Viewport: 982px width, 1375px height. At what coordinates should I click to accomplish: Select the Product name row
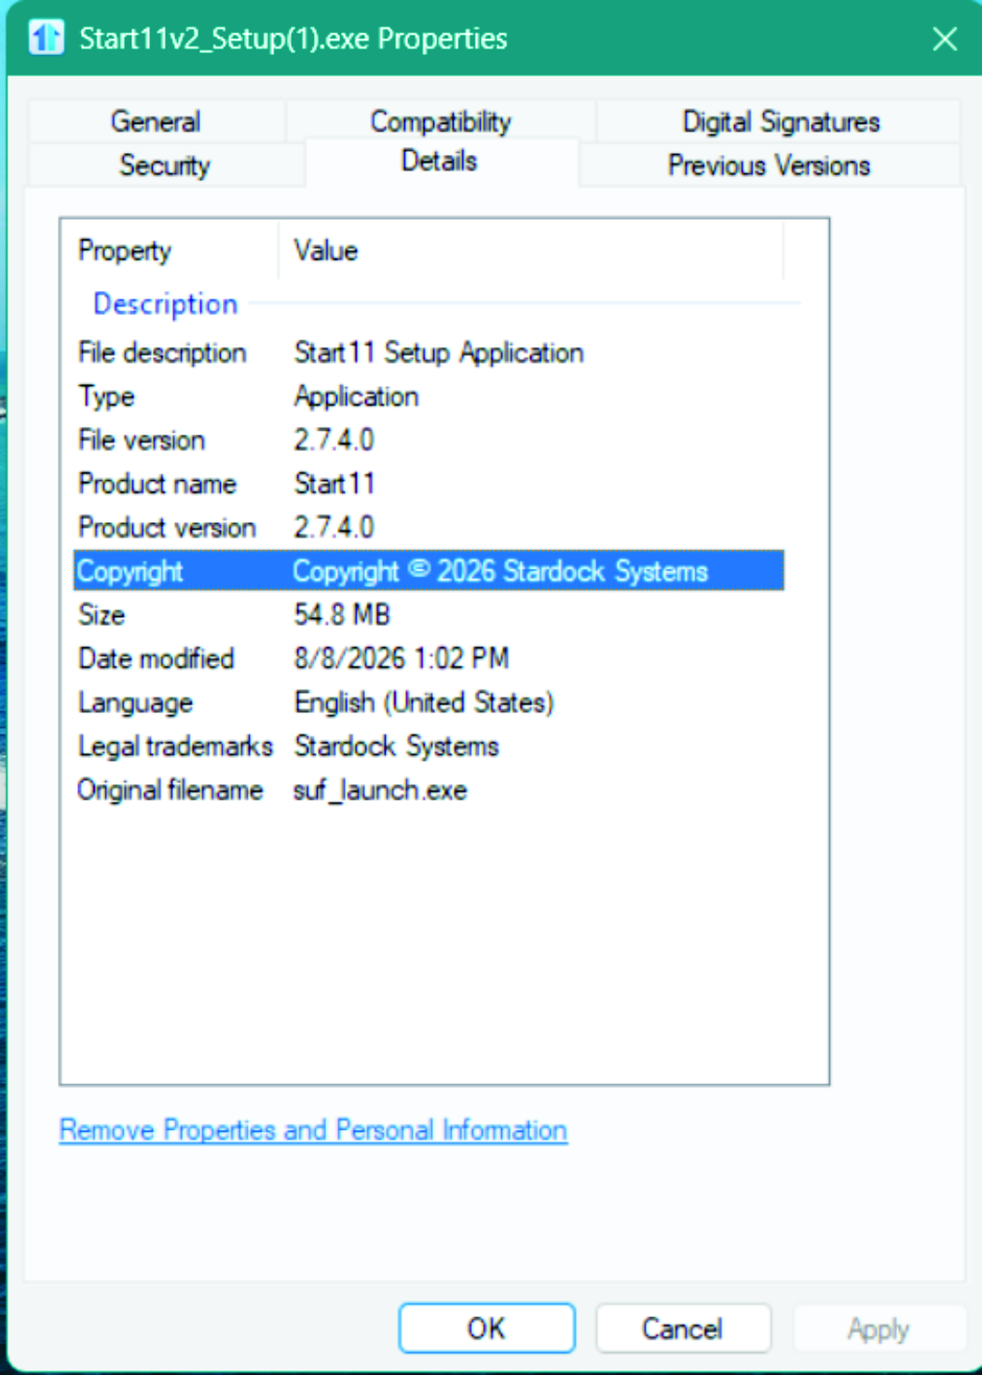click(x=429, y=484)
